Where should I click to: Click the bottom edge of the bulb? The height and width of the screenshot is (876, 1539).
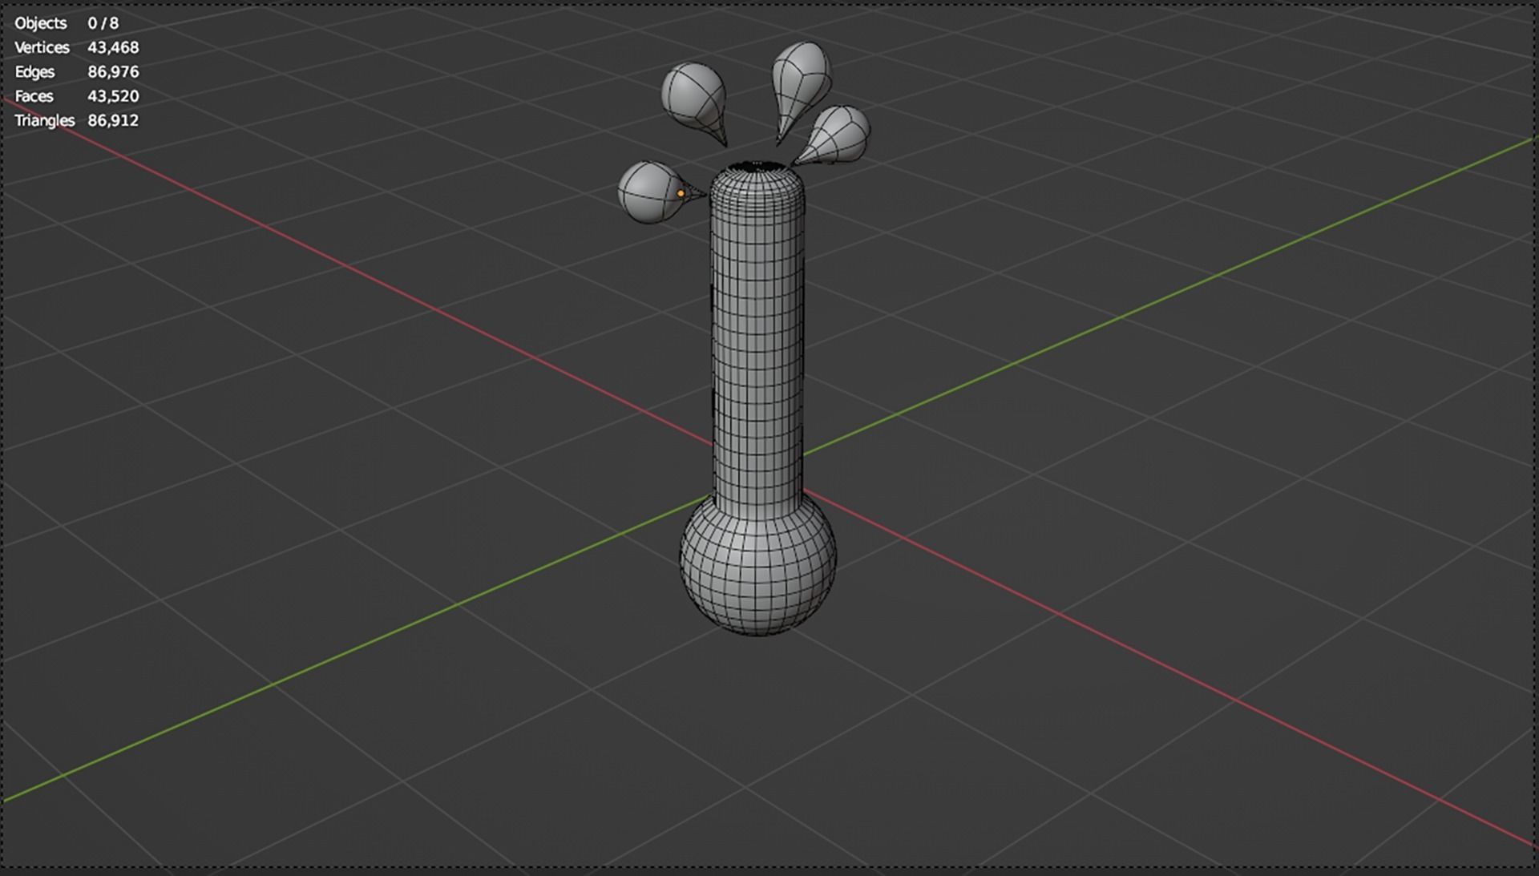tap(757, 633)
